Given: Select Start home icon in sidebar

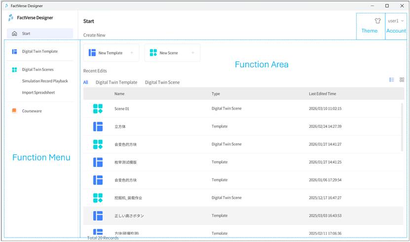Looking at the screenshot, I should [x=14, y=34].
